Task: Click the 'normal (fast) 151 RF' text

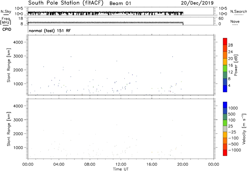Action: tap(50, 31)
